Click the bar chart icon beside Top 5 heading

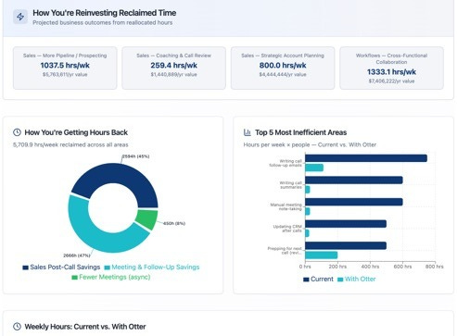248,132
